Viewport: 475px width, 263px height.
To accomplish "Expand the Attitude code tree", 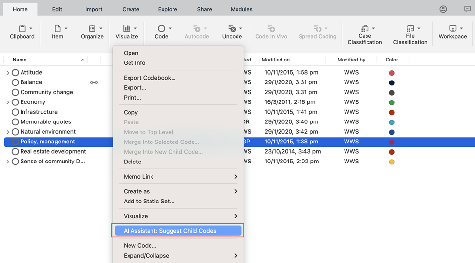I will (x=8, y=73).
